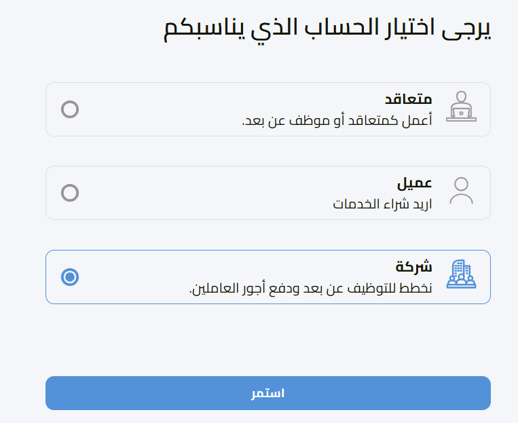
Task: Click the heading يرجى اختيار الحساب الذي يناسبكم
Action: [327, 31]
